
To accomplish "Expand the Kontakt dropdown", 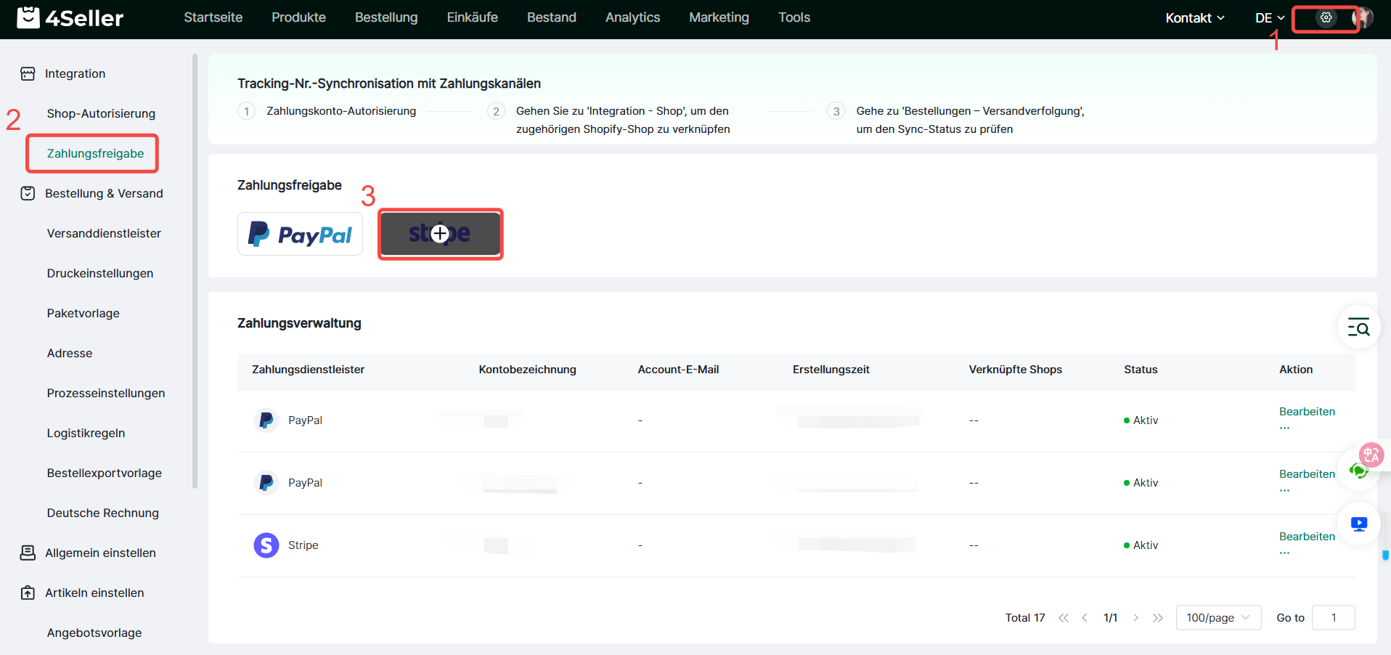I will 1194,18.
